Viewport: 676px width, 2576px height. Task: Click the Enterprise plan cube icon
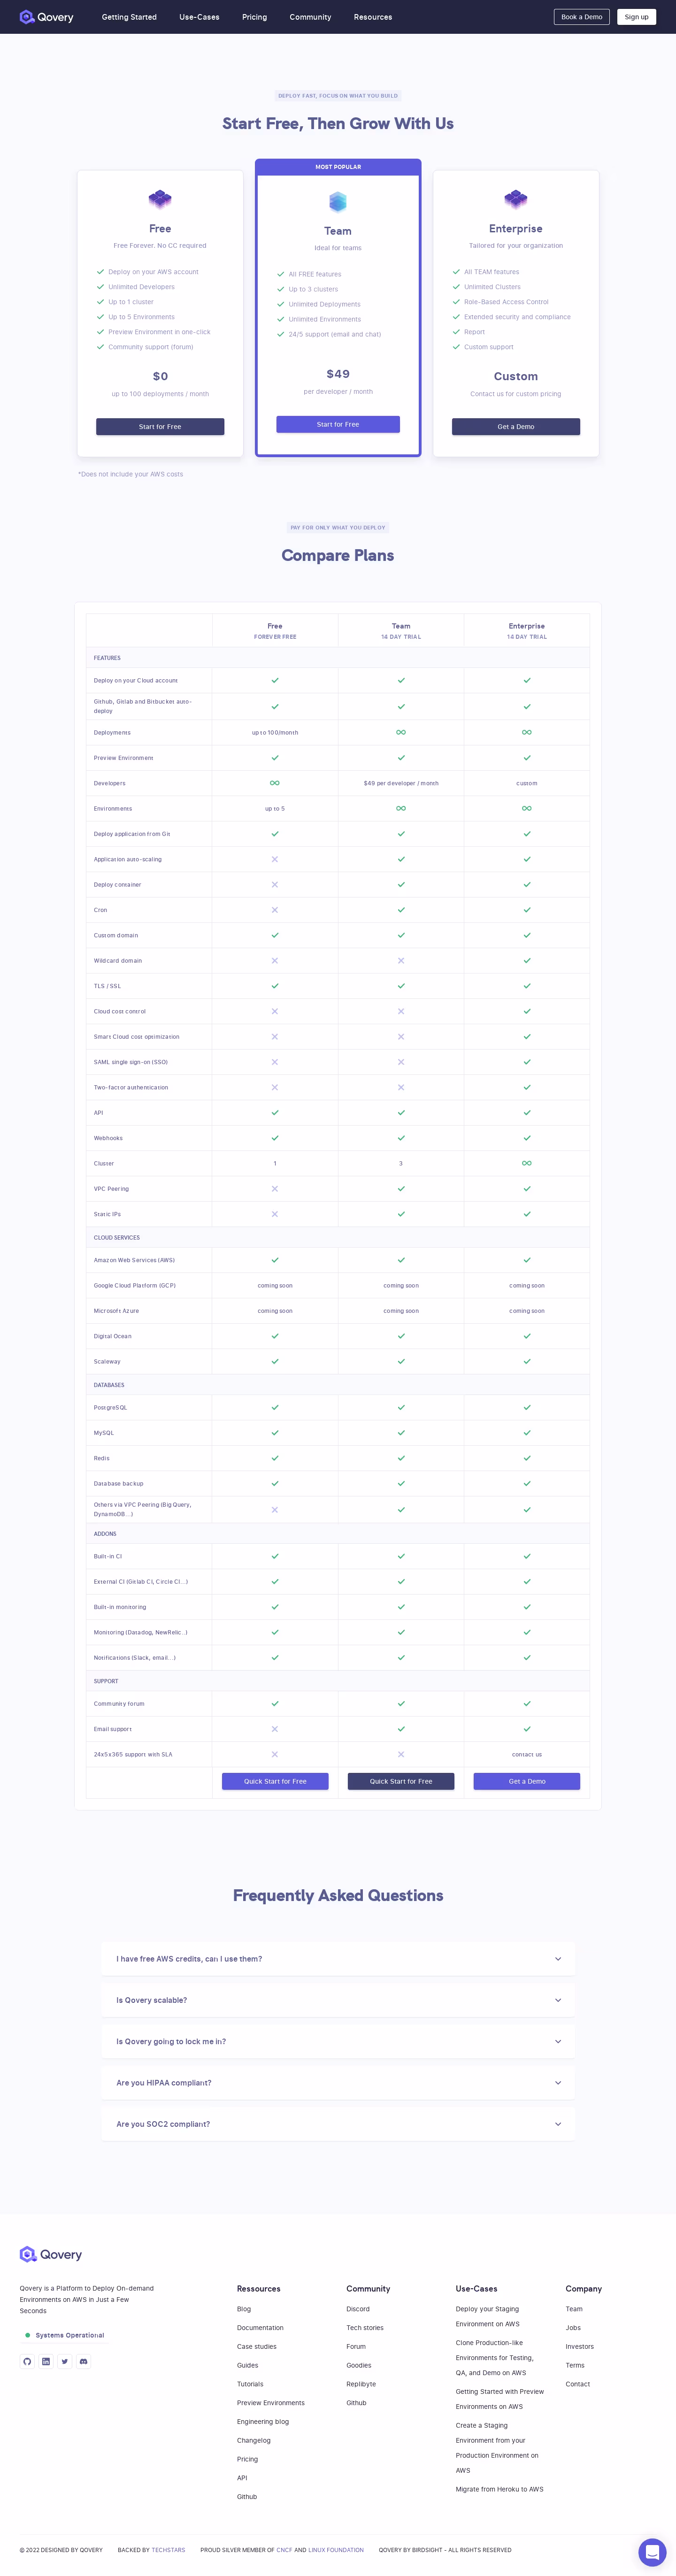pyautogui.click(x=515, y=198)
